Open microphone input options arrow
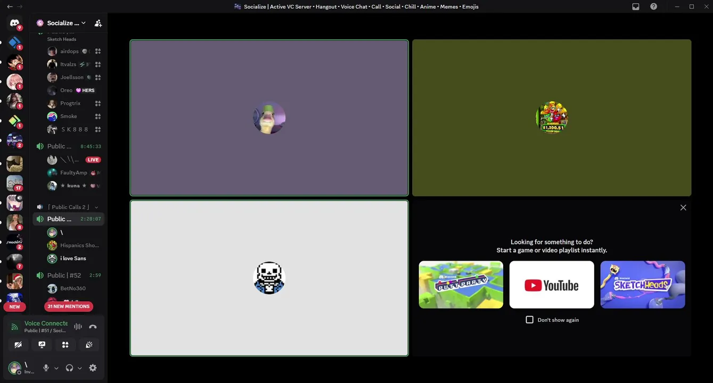 pyautogui.click(x=56, y=368)
